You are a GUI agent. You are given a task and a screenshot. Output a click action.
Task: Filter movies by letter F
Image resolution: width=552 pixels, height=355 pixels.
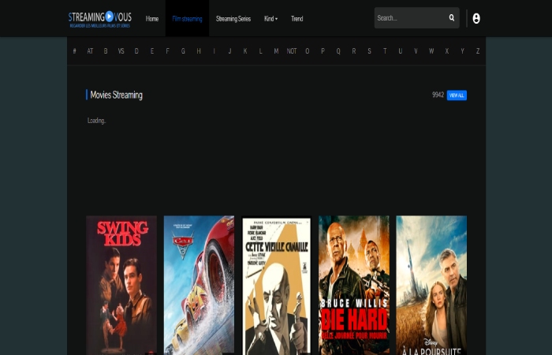167,51
